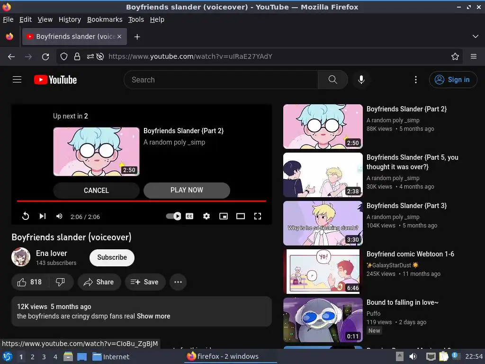Open site permissions icon in address bar

90,56
